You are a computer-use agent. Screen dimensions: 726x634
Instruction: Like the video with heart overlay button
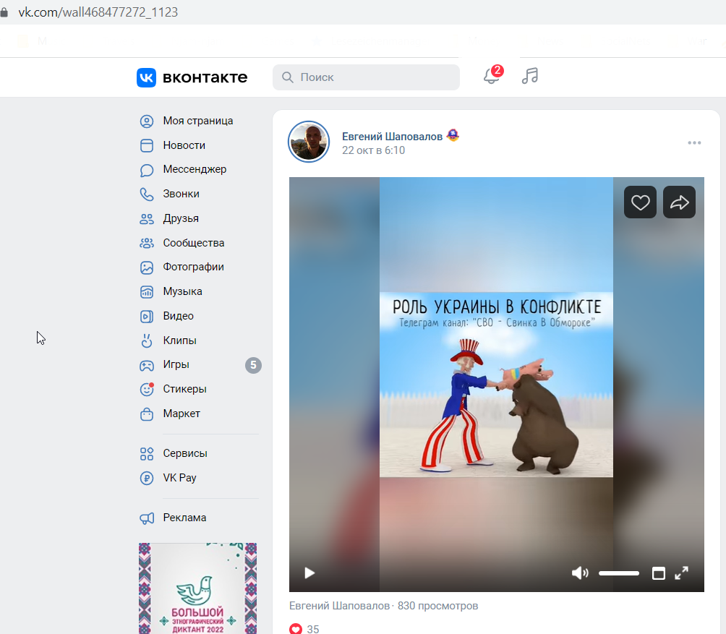pyautogui.click(x=641, y=202)
